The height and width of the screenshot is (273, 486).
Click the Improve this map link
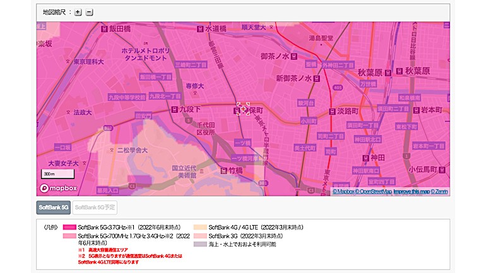[x=412, y=191]
